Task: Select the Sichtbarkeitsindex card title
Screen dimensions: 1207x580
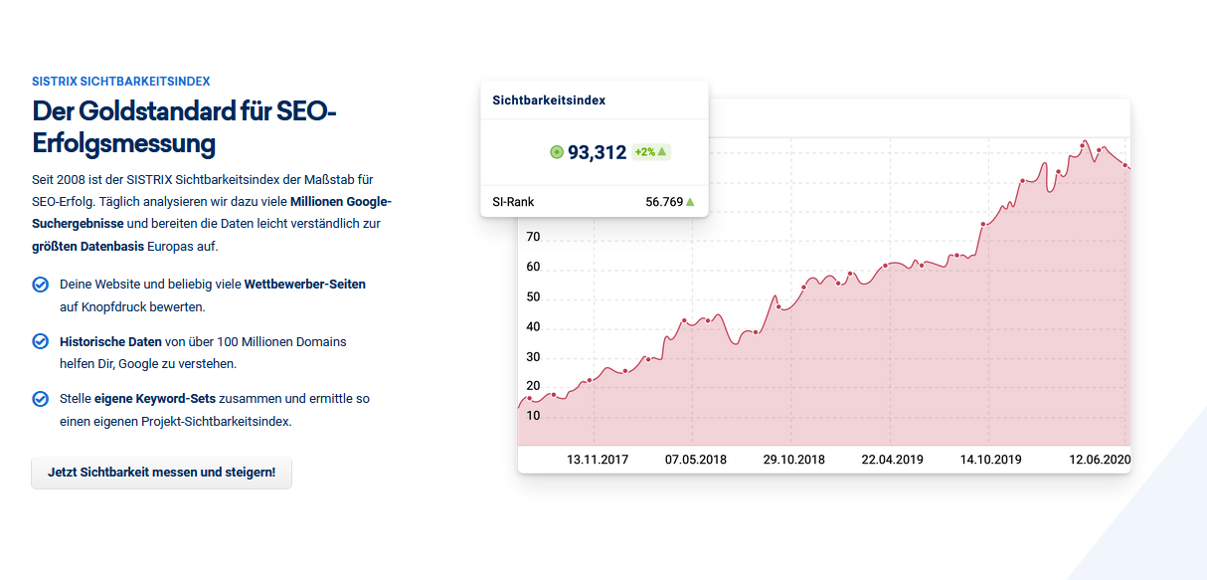Action: point(549,100)
